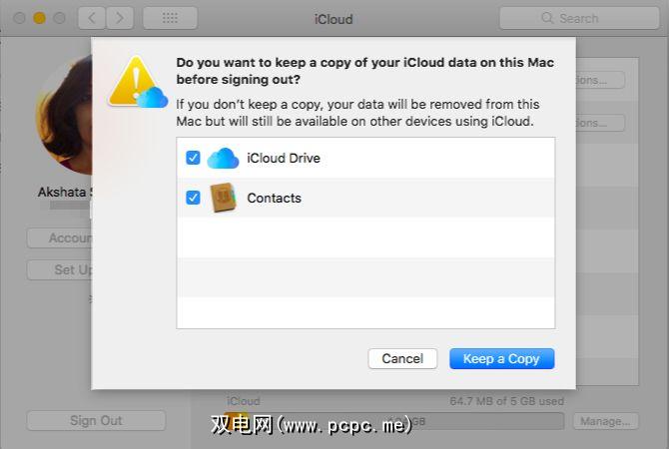Click the search magnifier icon
The height and width of the screenshot is (449, 669).
pos(547,18)
